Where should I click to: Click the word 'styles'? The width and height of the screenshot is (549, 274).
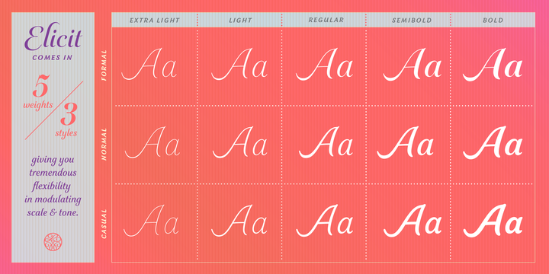[x=66, y=133]
